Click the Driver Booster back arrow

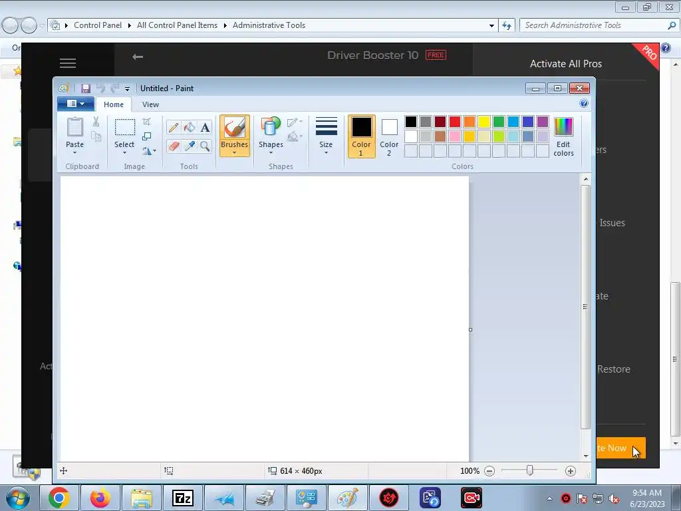pos(138,57)
